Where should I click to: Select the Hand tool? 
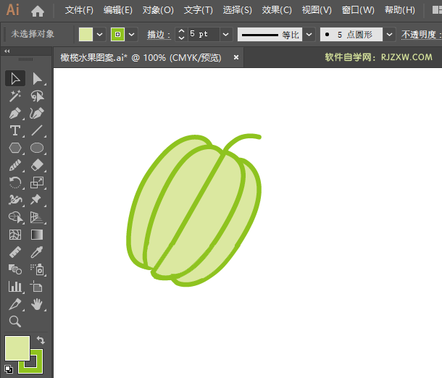(x=37, y=304)
